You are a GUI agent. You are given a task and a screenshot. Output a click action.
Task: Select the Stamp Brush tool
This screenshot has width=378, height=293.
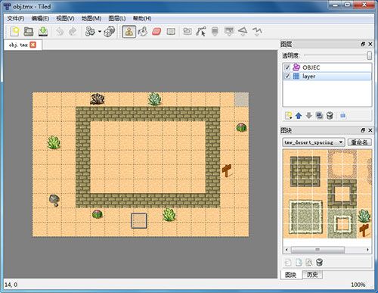click(129, 32)
